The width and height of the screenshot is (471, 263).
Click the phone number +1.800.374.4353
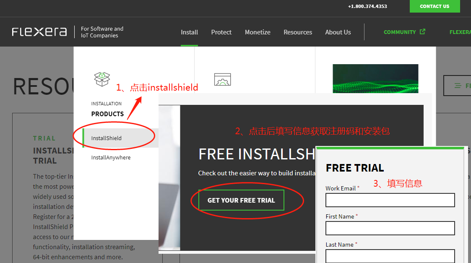click(367, 6)
